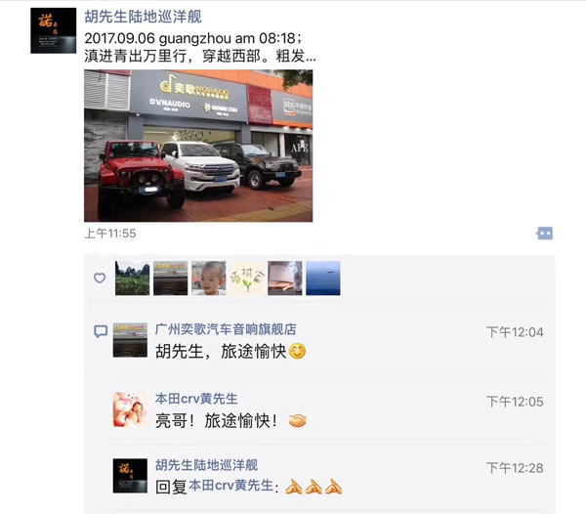Open baby avatar of 本田crv黄先生 comment
This screenshot has width=586, height=514.
(x=130, y=409)
